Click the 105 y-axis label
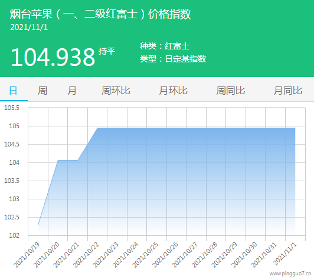Image resolution: width=314 pixels, height=280 pixels. coord(14,126)
